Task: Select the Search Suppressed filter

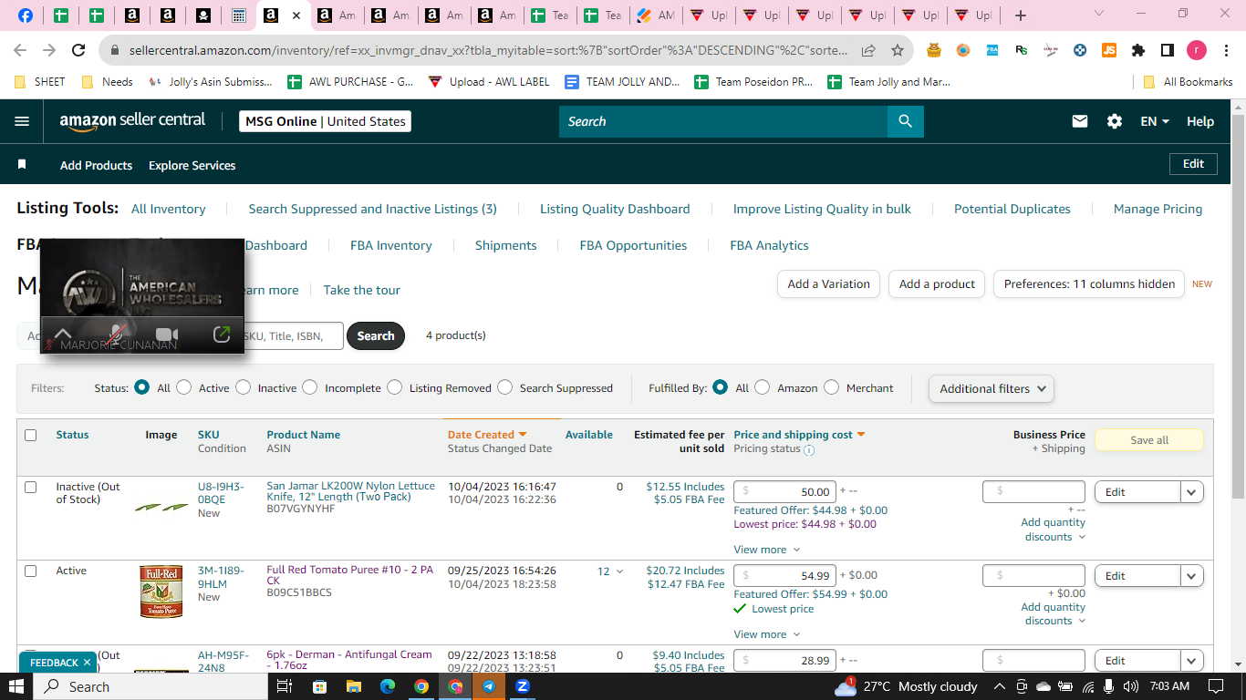Action: (x=504, y=387)
